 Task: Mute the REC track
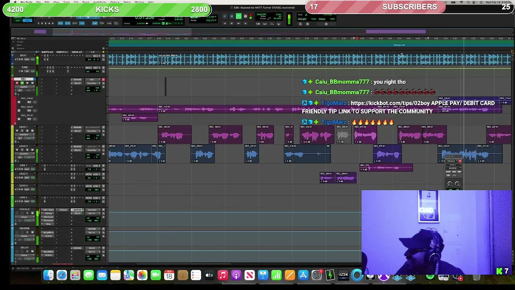(x=32, y=83)
